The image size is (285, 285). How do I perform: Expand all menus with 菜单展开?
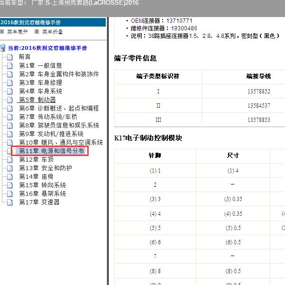pos(18,32)
